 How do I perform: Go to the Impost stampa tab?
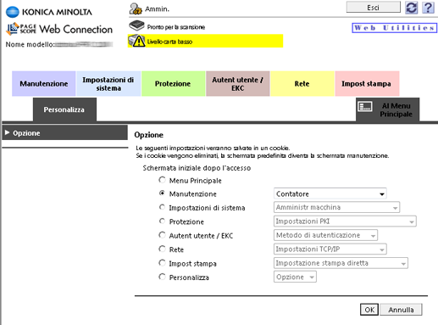(x=367, y=84)
